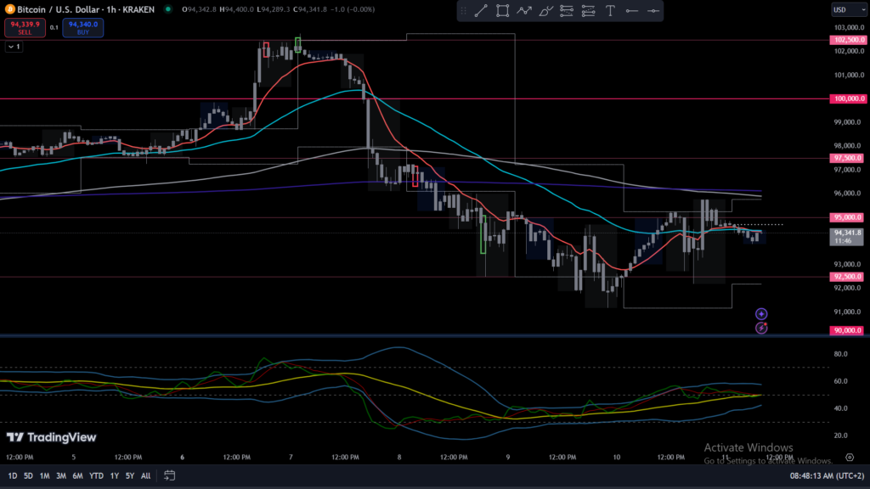The image size is (870, 489).
Task: Select the rectangle shape drawing tool
Action: pyautogui.click(x=503, y=11)
